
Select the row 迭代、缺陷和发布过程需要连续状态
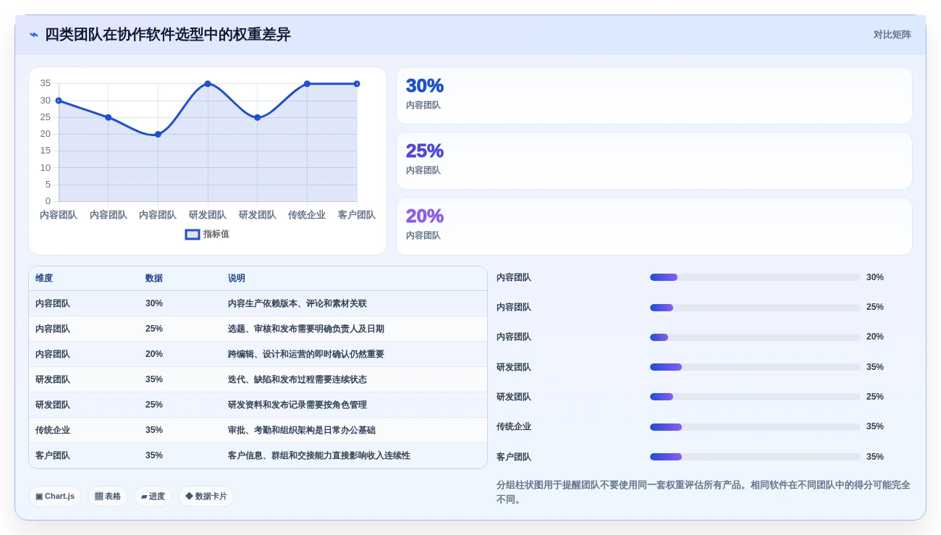[258, 379]
